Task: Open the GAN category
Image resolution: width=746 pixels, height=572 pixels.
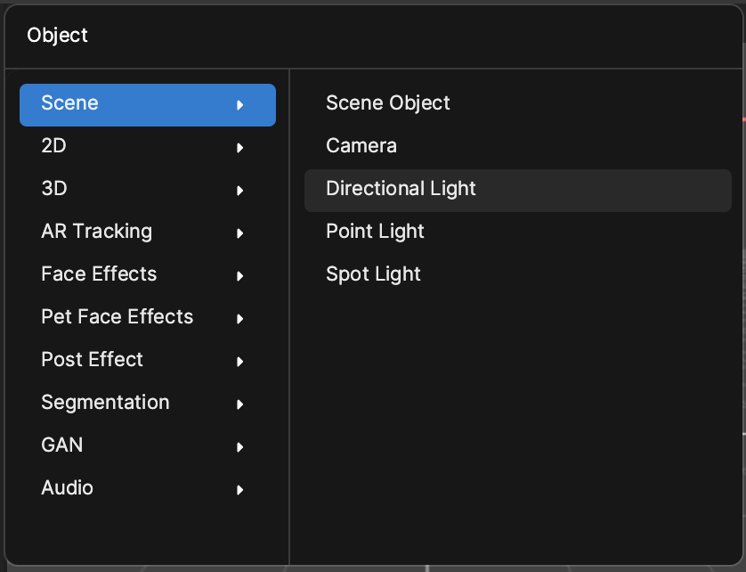Action: (148, 446)
